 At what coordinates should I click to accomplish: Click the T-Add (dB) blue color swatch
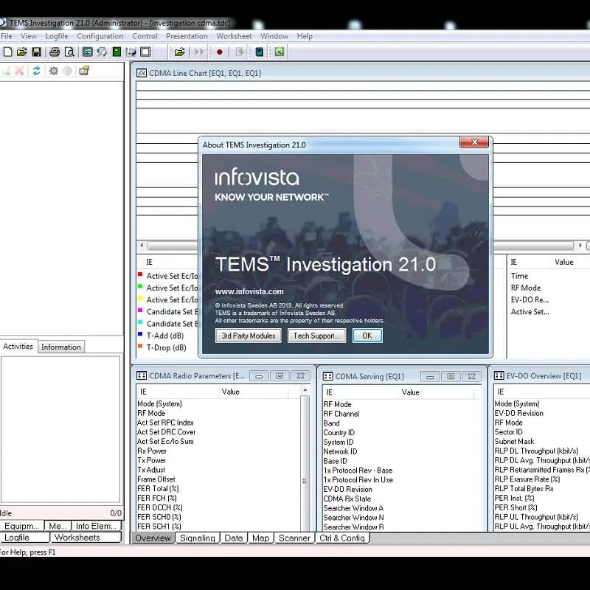coord(140,334)
